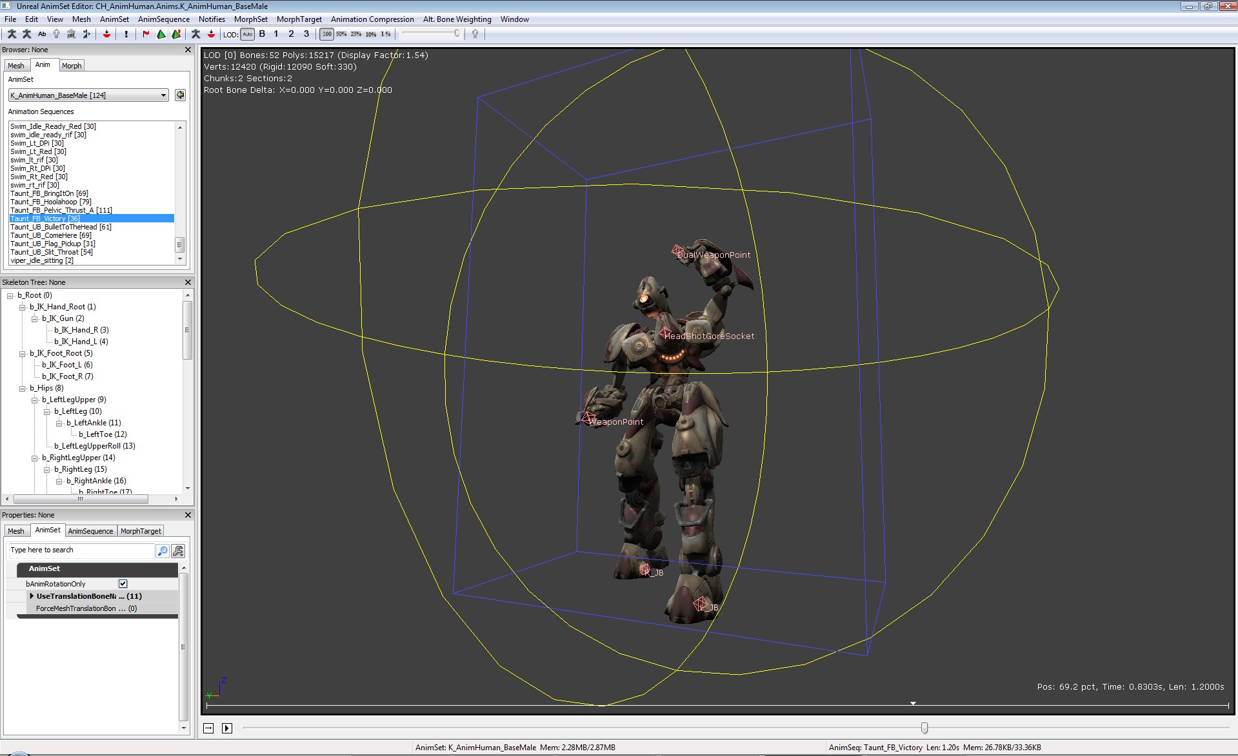The width and height of the screenshot is (1238, 756).
Task: Collapse the b_LeftAnkle node
Action: (x=59, y=423)
